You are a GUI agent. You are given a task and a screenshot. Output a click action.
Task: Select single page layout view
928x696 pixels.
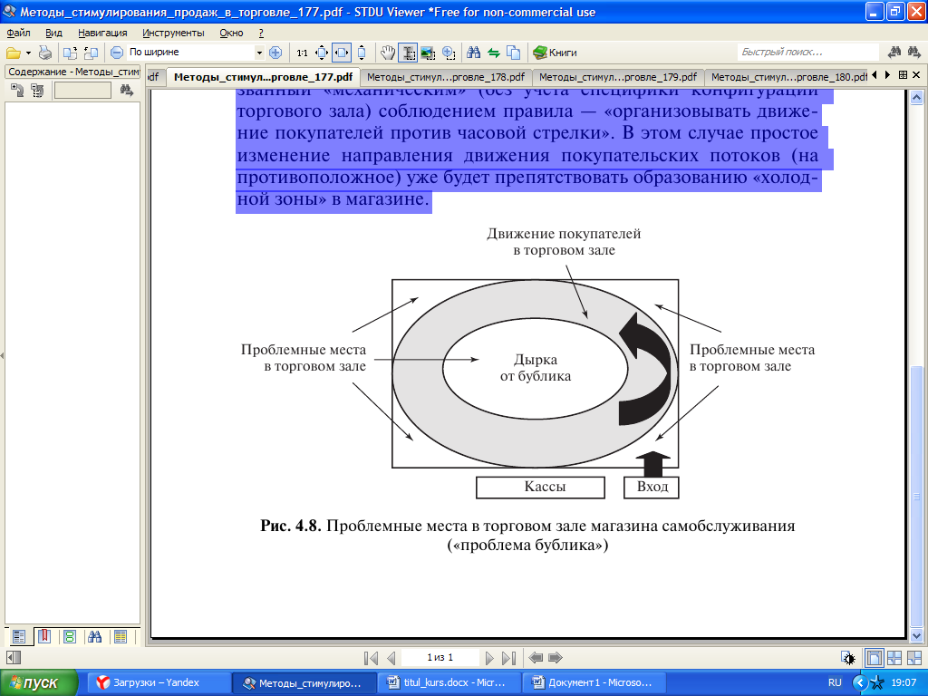point(874,658)
